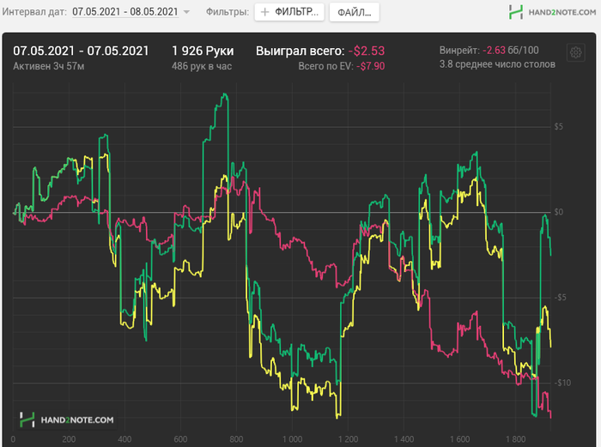Click the 400 x-axis label
The width and height of the screenshot is (601, 447).
(124, 439)
